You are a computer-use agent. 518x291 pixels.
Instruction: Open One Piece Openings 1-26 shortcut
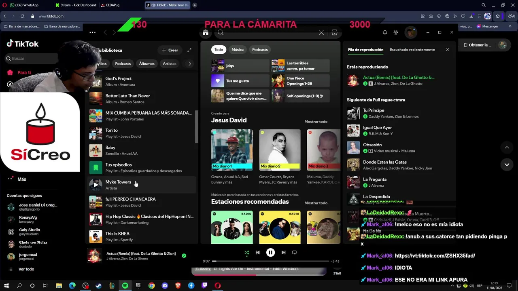[300, 81]
